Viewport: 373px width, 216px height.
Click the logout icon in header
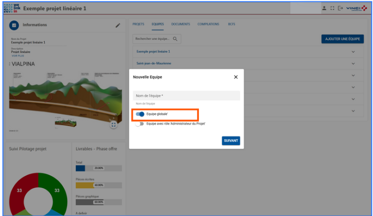340,8
